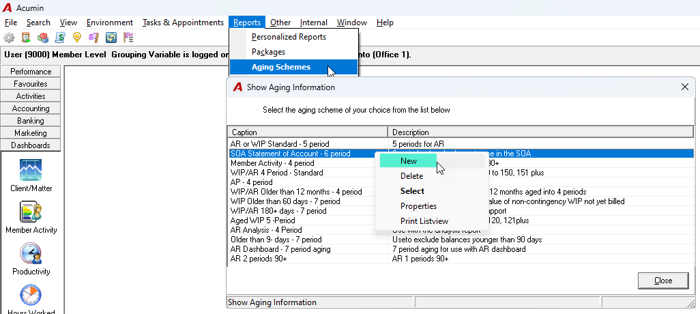700x314 pixels.
Task: Open the Other menu
Action: click(x=280, y=23)
